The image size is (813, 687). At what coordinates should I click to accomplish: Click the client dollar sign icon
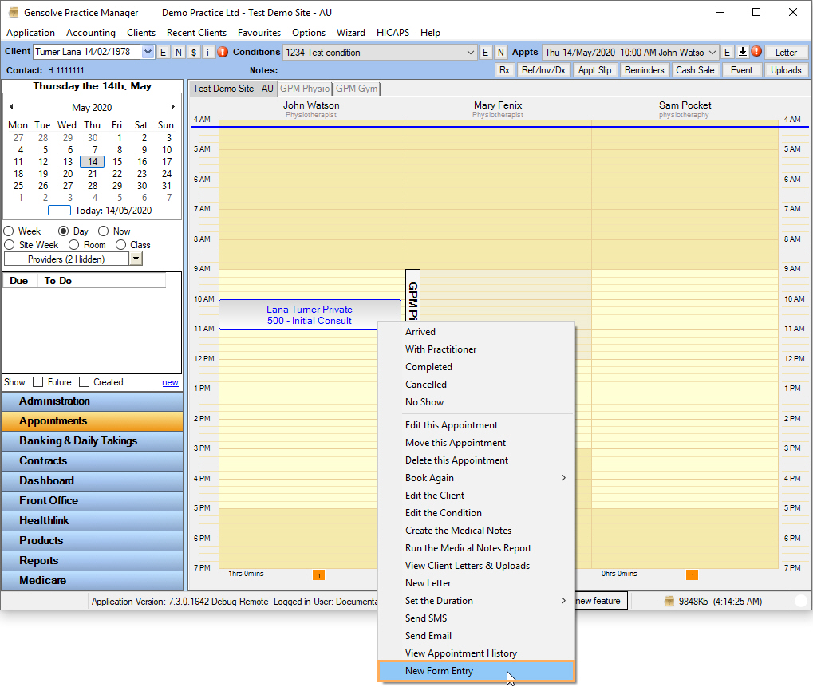193,53
